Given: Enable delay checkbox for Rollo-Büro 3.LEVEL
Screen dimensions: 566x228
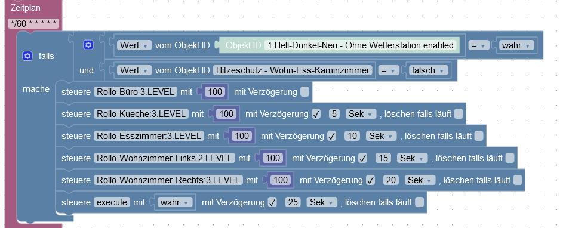Looking at the screenshot, I should click(x=304, y=92).
